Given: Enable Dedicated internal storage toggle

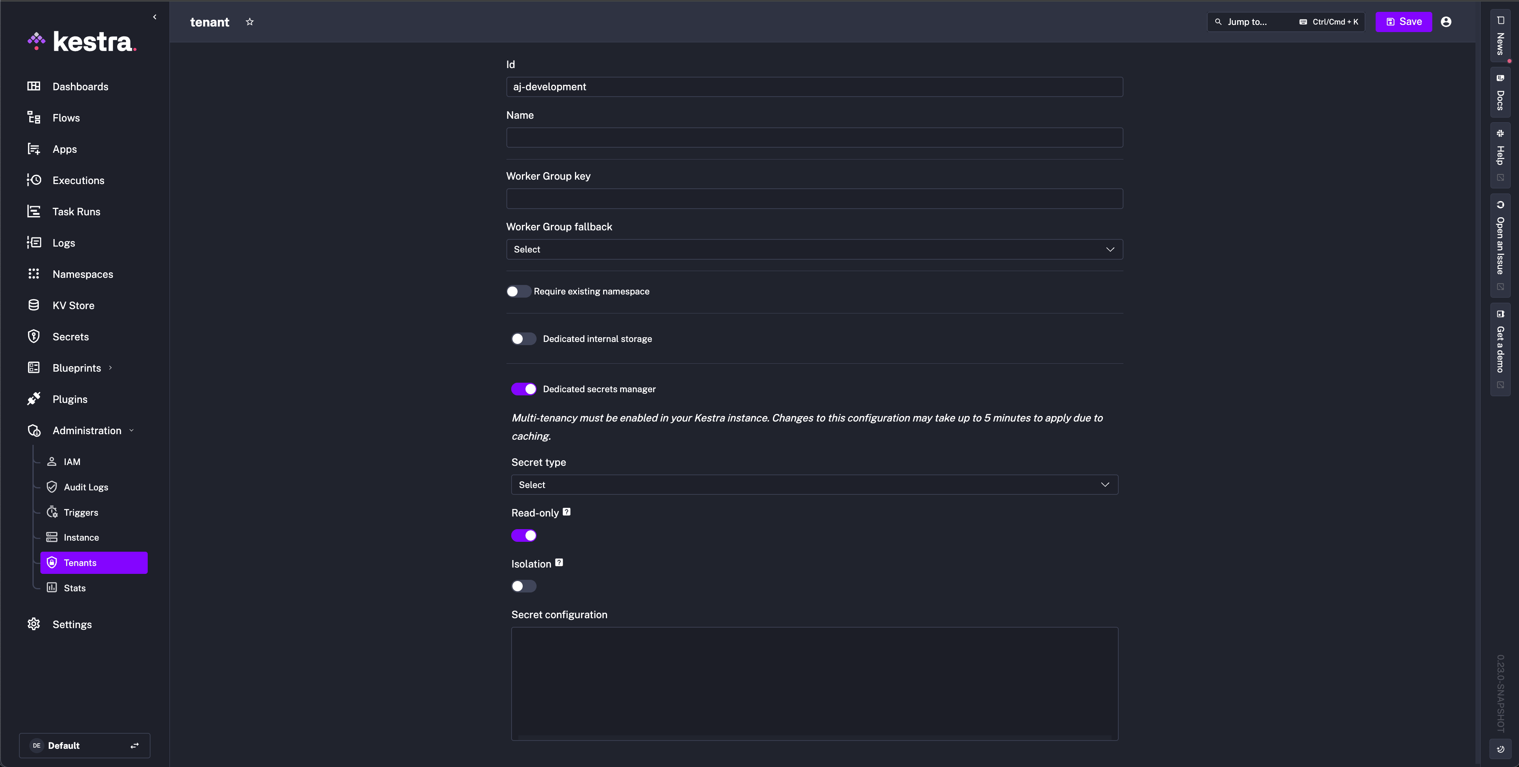Looking at the screenshot, I should point(523,338).
